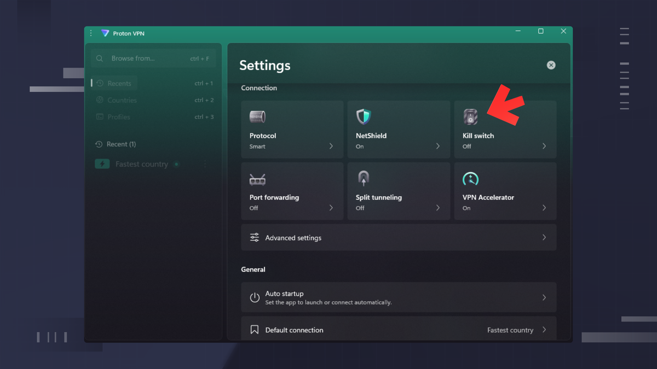657x369 pixels.
Task: Click the Recent (1) history icon
Action: point(99,144)
